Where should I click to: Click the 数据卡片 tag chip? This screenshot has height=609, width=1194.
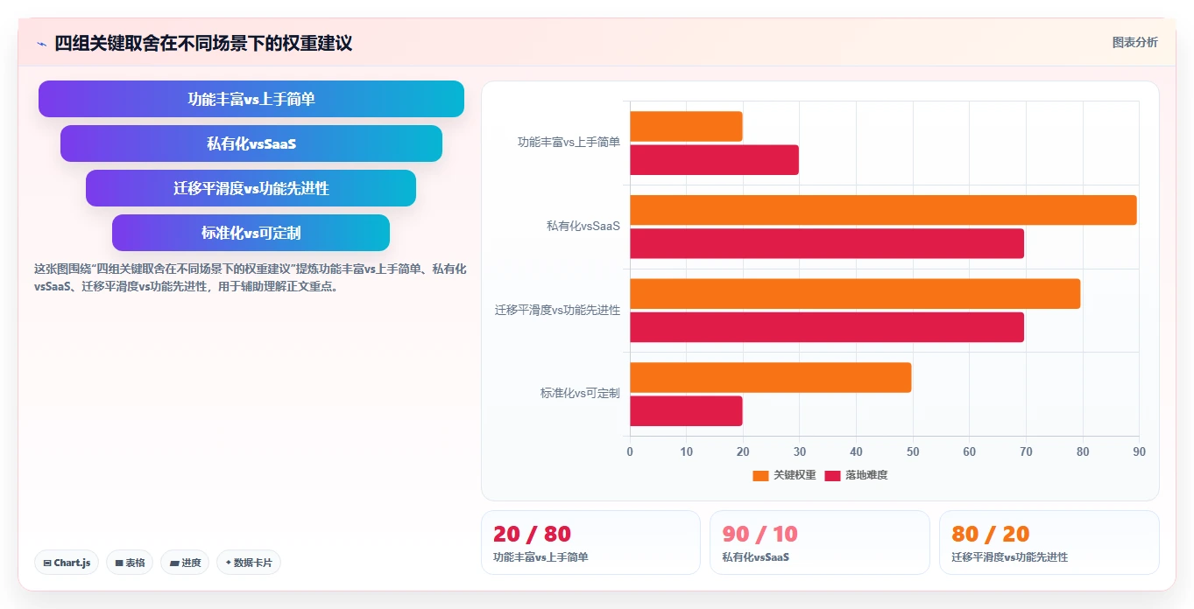tap(249, 563)
